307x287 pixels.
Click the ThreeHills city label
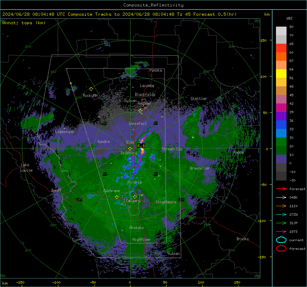172,149
